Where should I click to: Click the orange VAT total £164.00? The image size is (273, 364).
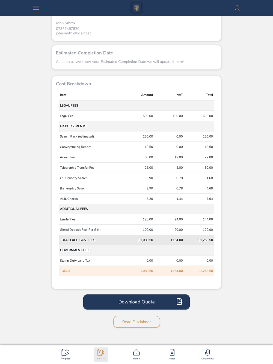point(177,271)
